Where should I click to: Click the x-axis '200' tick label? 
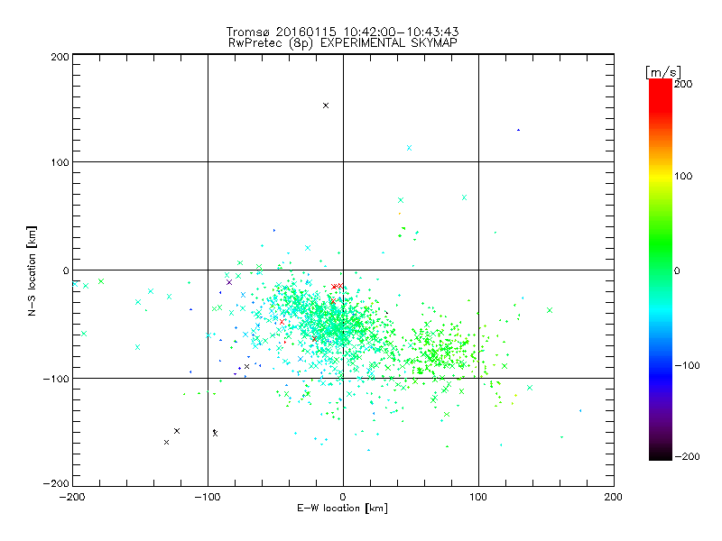point(614,497)
